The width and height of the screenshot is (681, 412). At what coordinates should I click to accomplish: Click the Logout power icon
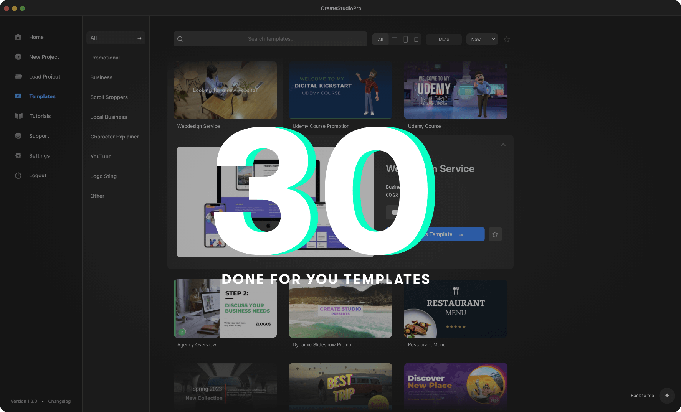tap(18, 175)
